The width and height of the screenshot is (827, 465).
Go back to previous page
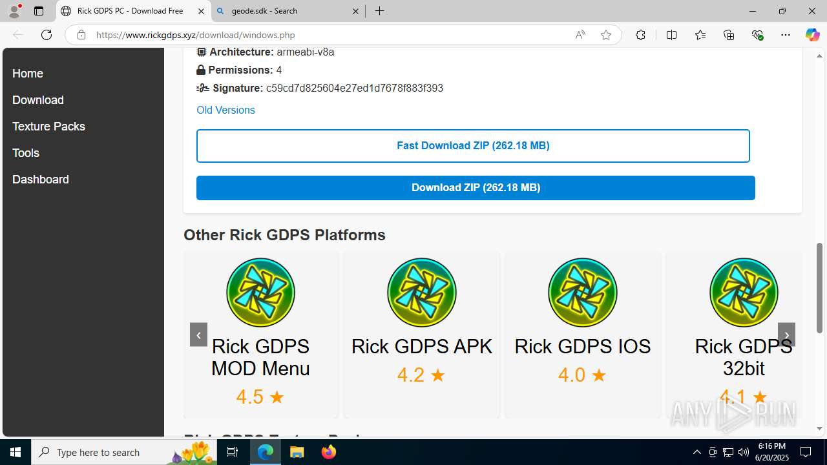[18, 35]
